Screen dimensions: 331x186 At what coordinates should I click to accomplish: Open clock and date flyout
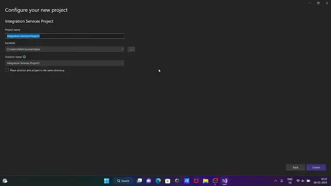[x=320, y=181]
